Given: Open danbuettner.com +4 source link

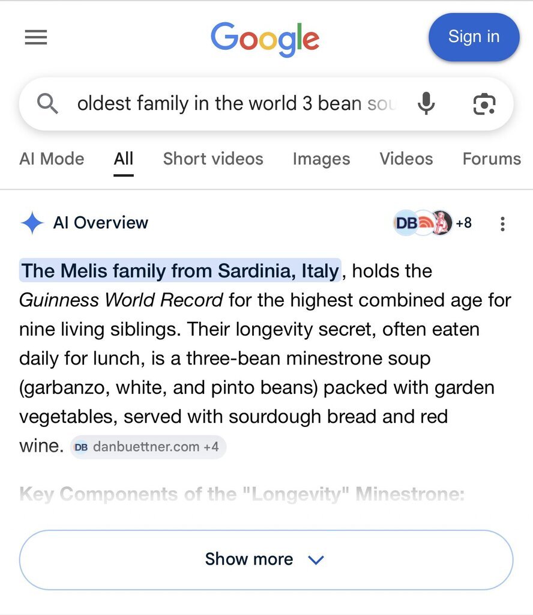Looking at the screenshot, I should pos(148,447).
